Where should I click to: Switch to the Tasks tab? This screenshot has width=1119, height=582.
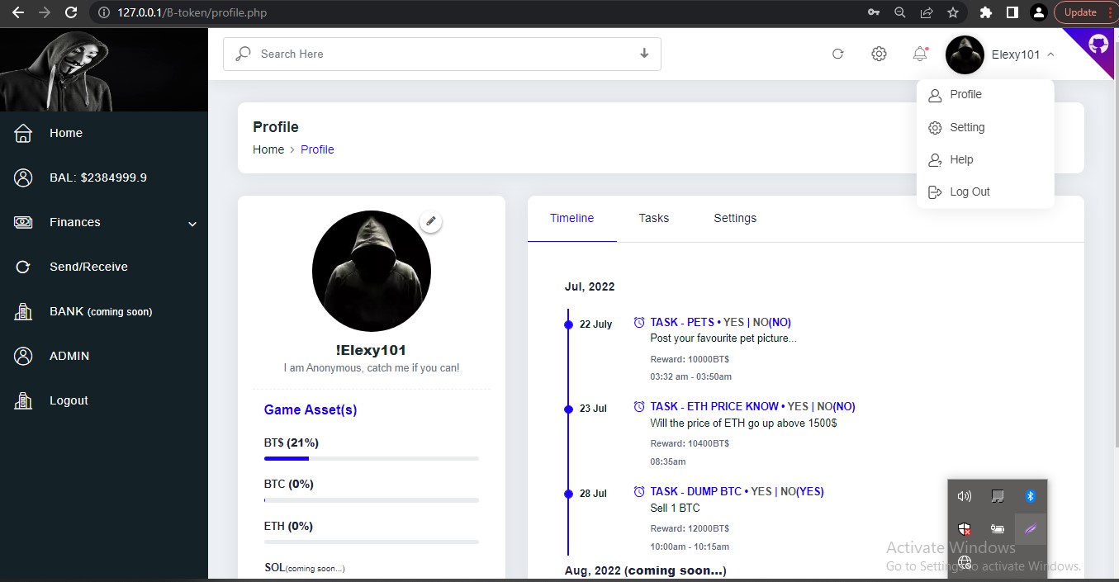tap(653, 217)
